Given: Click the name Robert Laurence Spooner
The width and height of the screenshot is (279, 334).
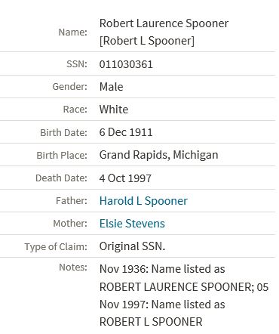Looking at the screenshot, I should [x=164, y=23].
